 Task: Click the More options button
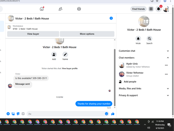[x=87, y=34]
